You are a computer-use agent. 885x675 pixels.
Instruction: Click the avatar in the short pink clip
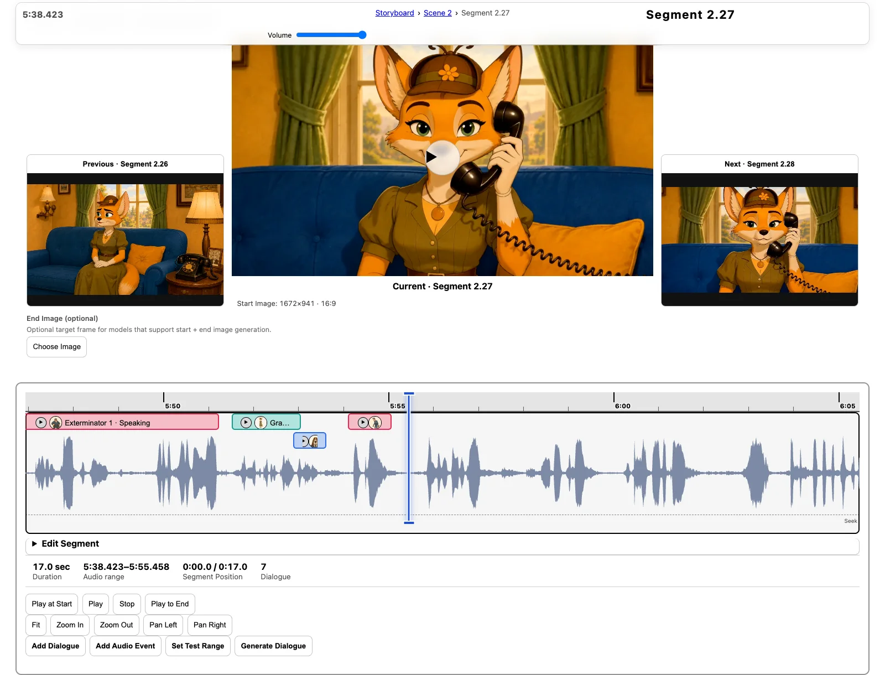[376, 423]
